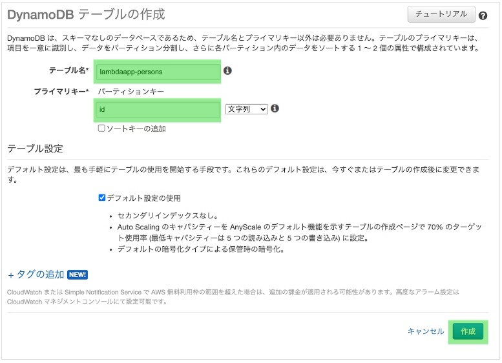Open the 文字列 data type dropdown
The width and height of the screenshot is (502, 363).
246,109
